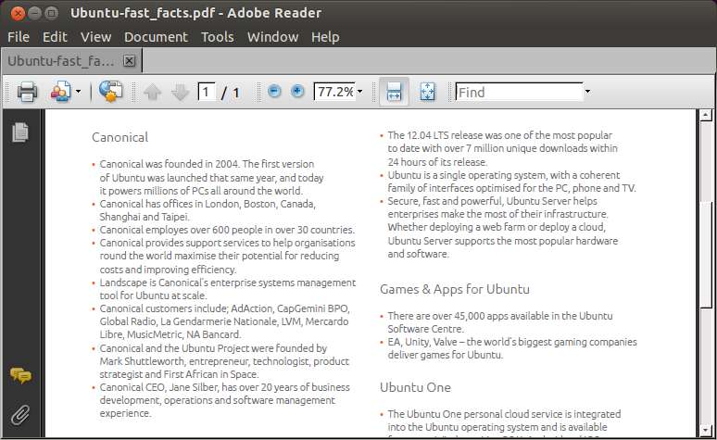Click text 'Canonical CEO, Jane Silber'
Screen dimensions: 717x440
point(158,387)
